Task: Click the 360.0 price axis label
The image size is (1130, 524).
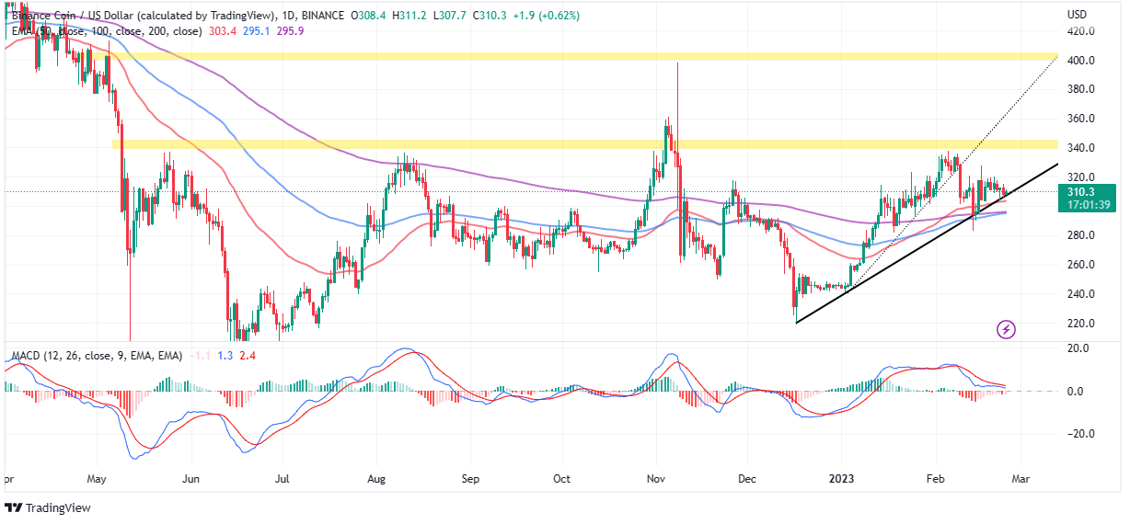Action: [x=1080, y=120]
